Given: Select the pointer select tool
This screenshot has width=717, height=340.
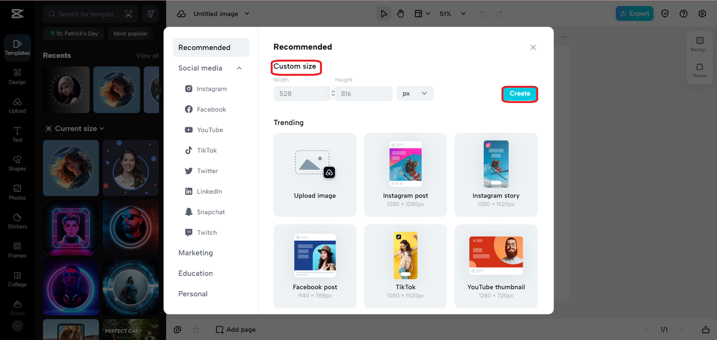Looking at the screenshot, I should point(384,13).
